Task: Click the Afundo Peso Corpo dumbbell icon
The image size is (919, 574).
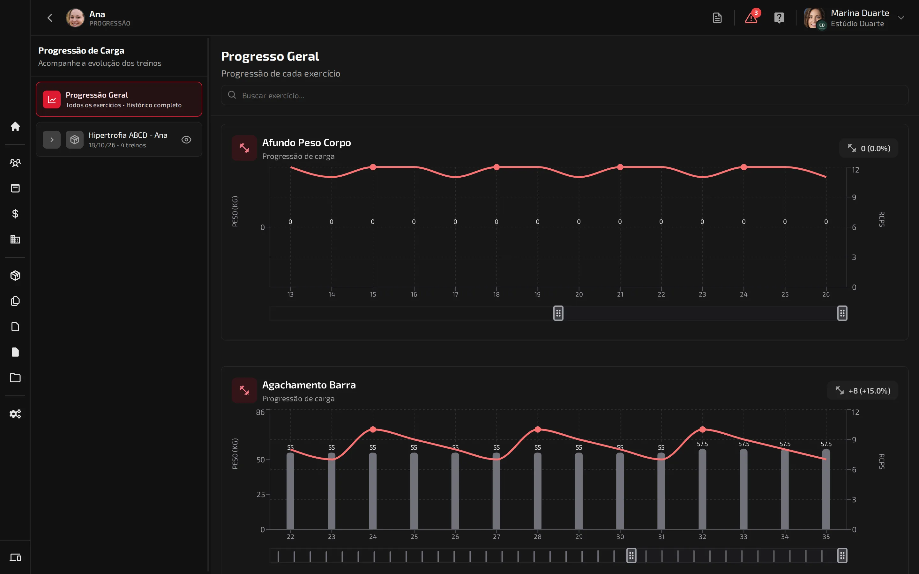Action: [x=244, y=148]
